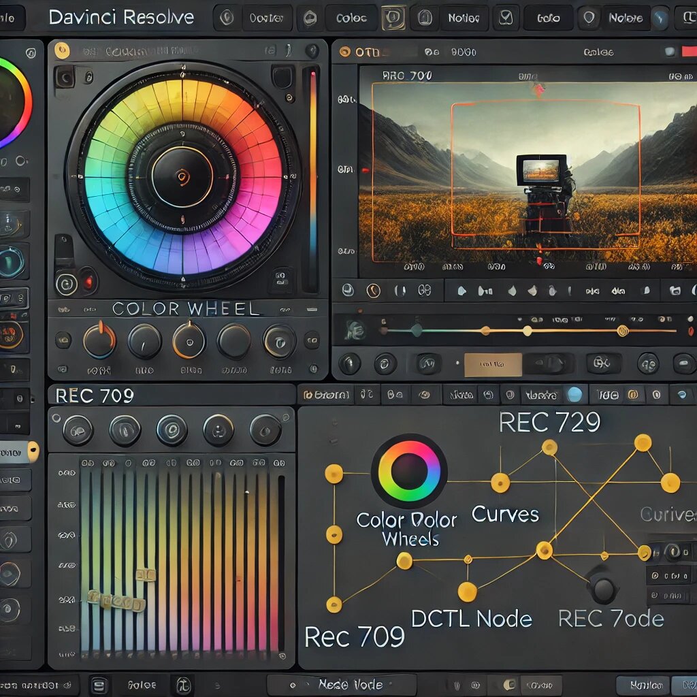
Task: Click the orange ring icon beside OTD label
Action: [344, 52]
